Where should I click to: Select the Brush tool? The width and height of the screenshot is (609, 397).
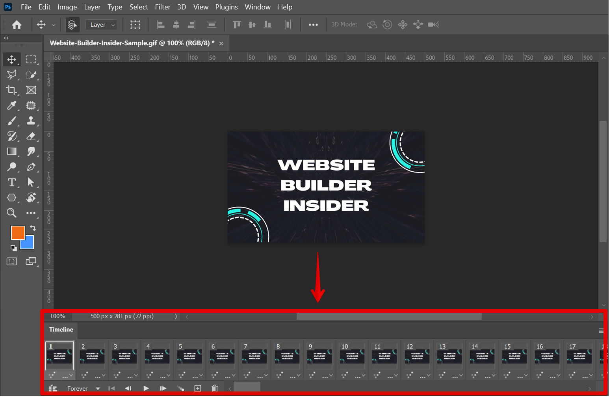pyautogui.click(x=12, y=121)
